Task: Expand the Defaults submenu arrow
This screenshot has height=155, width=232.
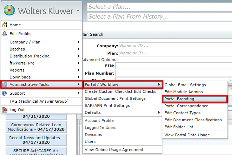Action: point(159,112)
